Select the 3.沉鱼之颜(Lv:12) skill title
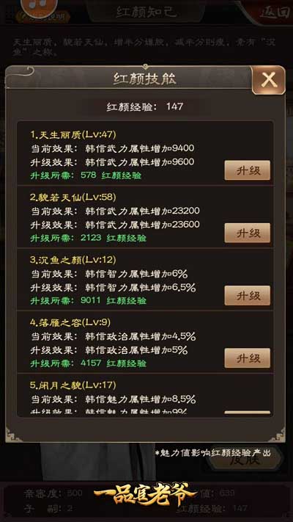The height and width of the screenshot is (522, 293). tap(73, 260)
